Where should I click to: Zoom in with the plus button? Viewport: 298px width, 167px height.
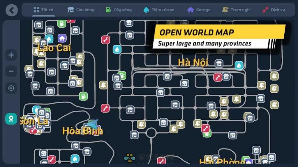[11, 55]
